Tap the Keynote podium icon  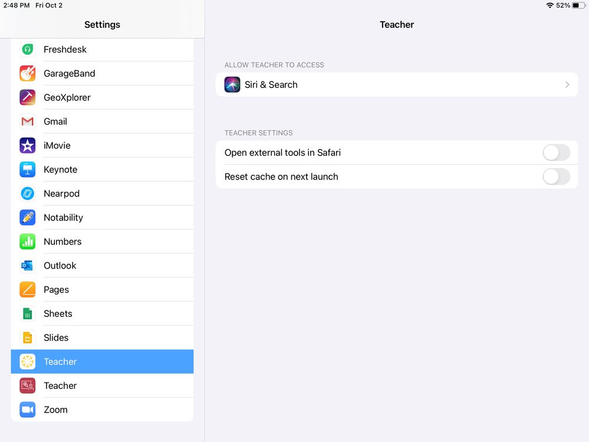coord(28,169)
